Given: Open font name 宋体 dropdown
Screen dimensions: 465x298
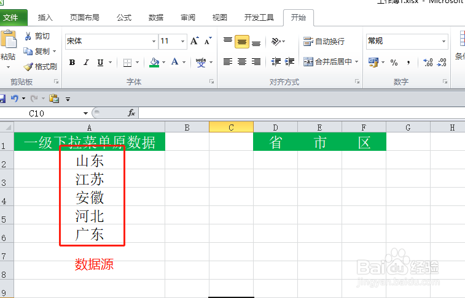Looking at the screenshot, I should click(x=154, y=42).
